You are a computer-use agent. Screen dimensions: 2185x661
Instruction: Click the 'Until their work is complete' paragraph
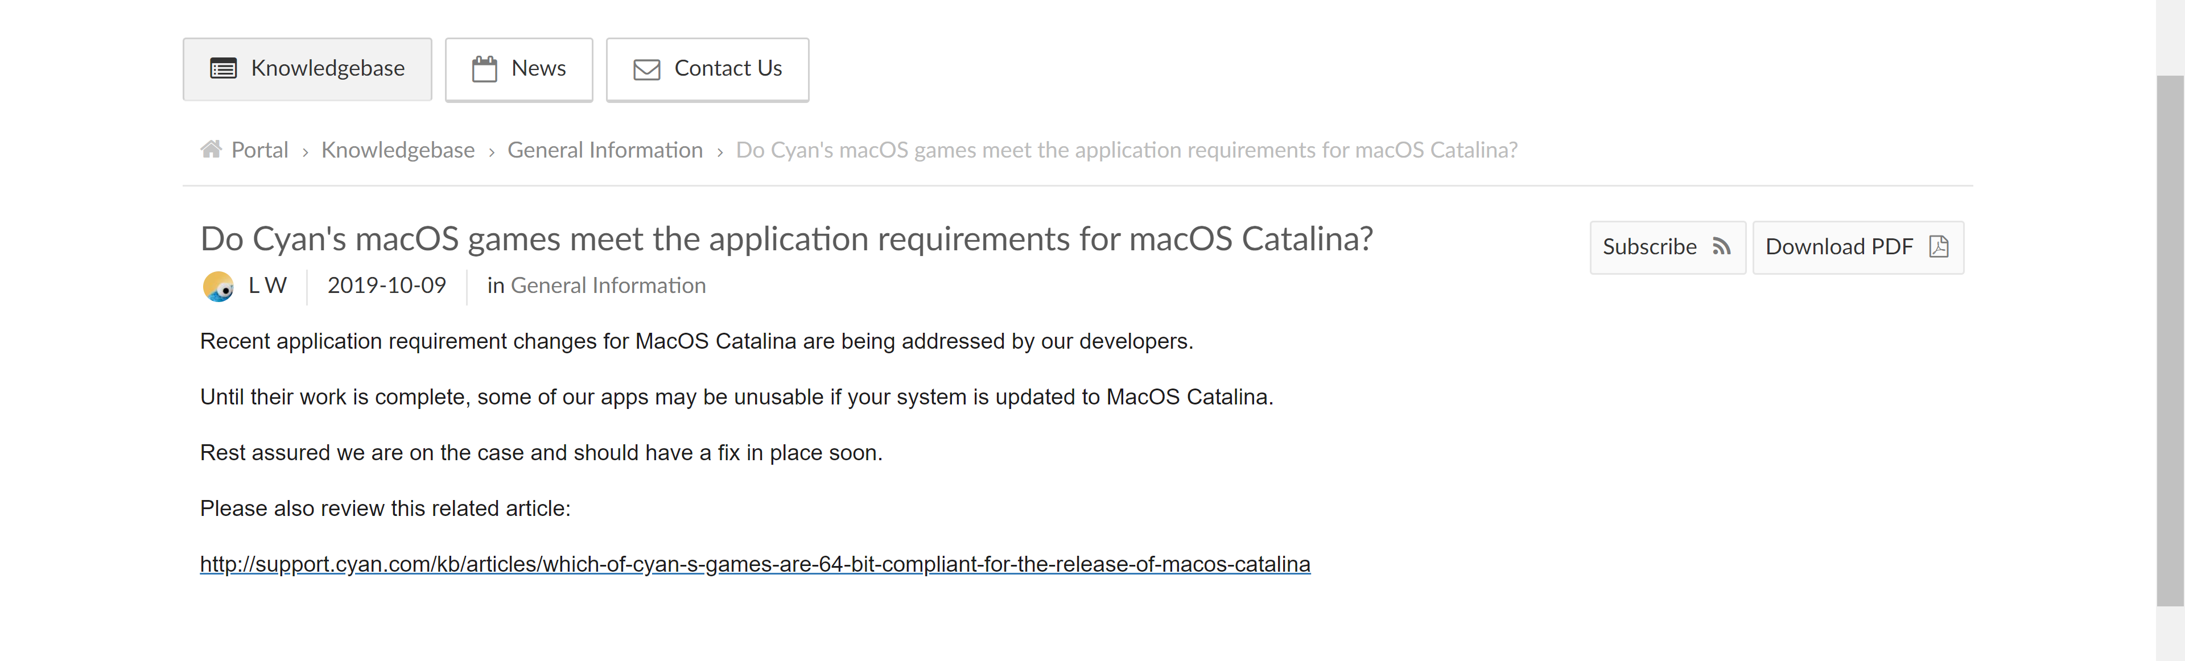coord(736,398)
